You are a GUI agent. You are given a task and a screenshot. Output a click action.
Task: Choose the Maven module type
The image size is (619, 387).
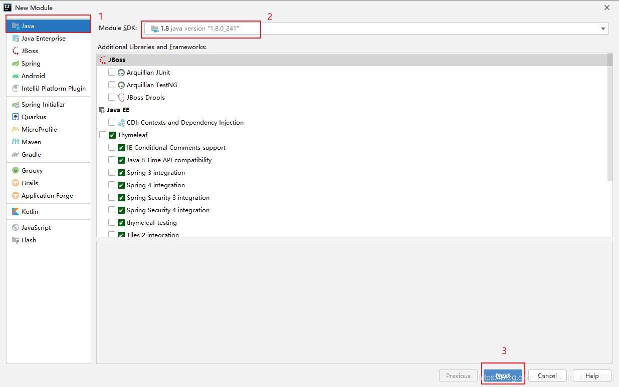point(49,142)
